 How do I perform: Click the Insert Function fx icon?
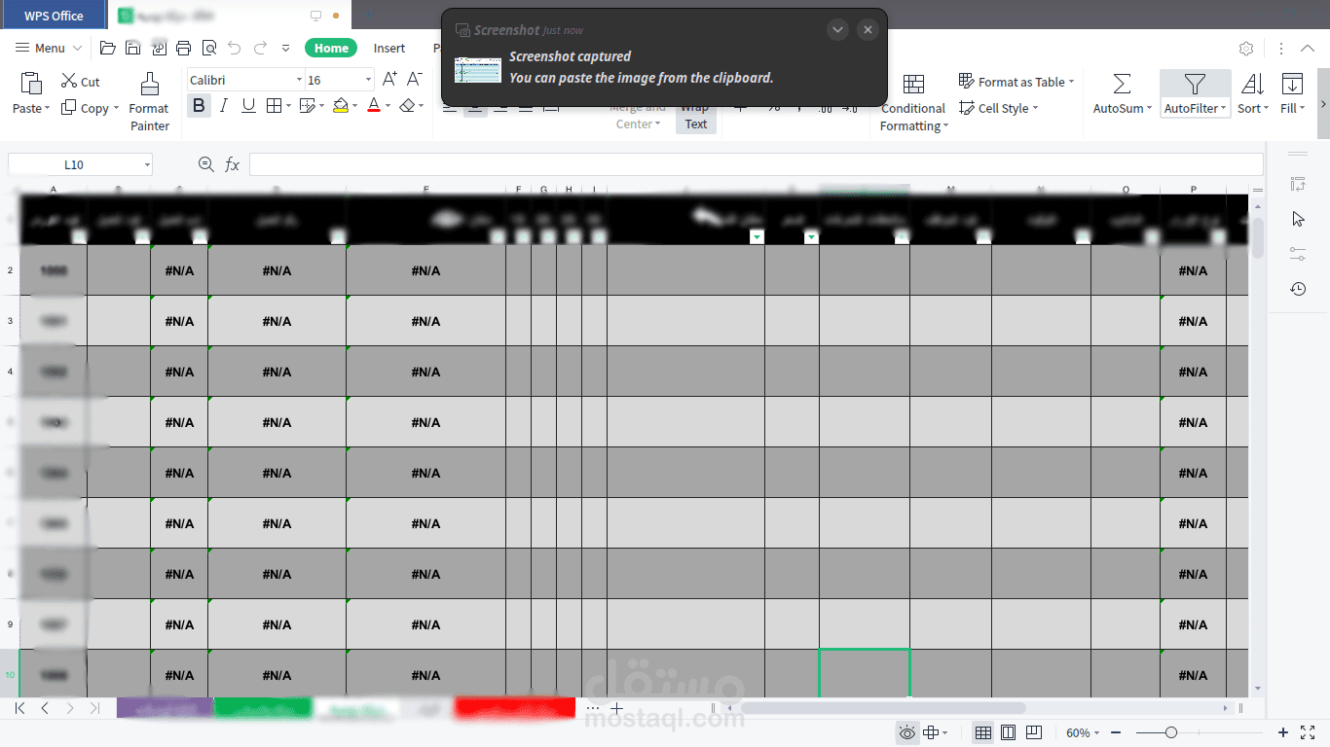coord(232,165)
